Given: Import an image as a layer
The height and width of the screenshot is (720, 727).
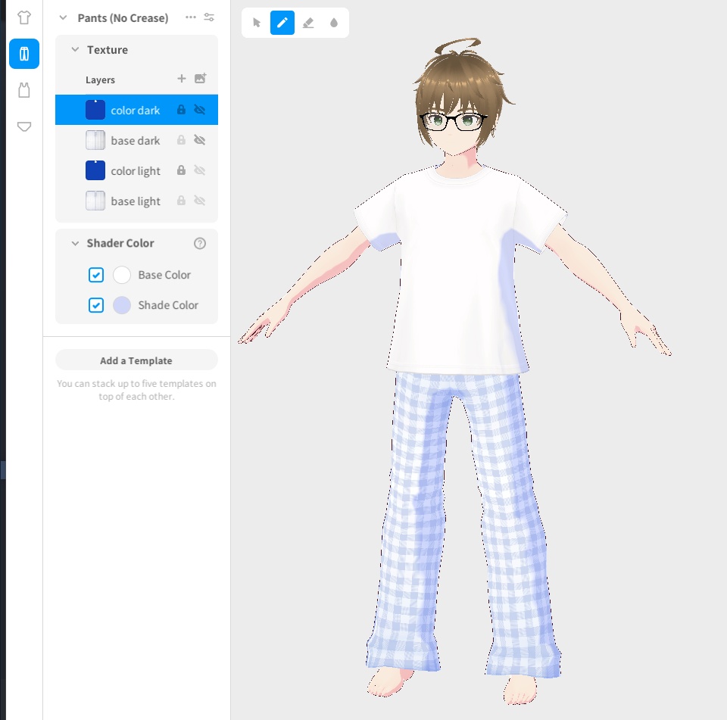Looking at the screenshot, I should tap(201, 79).
